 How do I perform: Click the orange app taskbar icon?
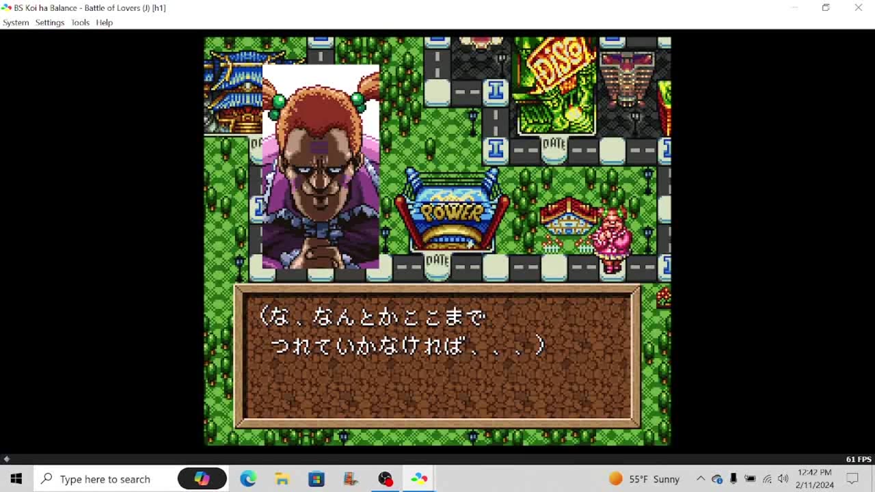351,479
